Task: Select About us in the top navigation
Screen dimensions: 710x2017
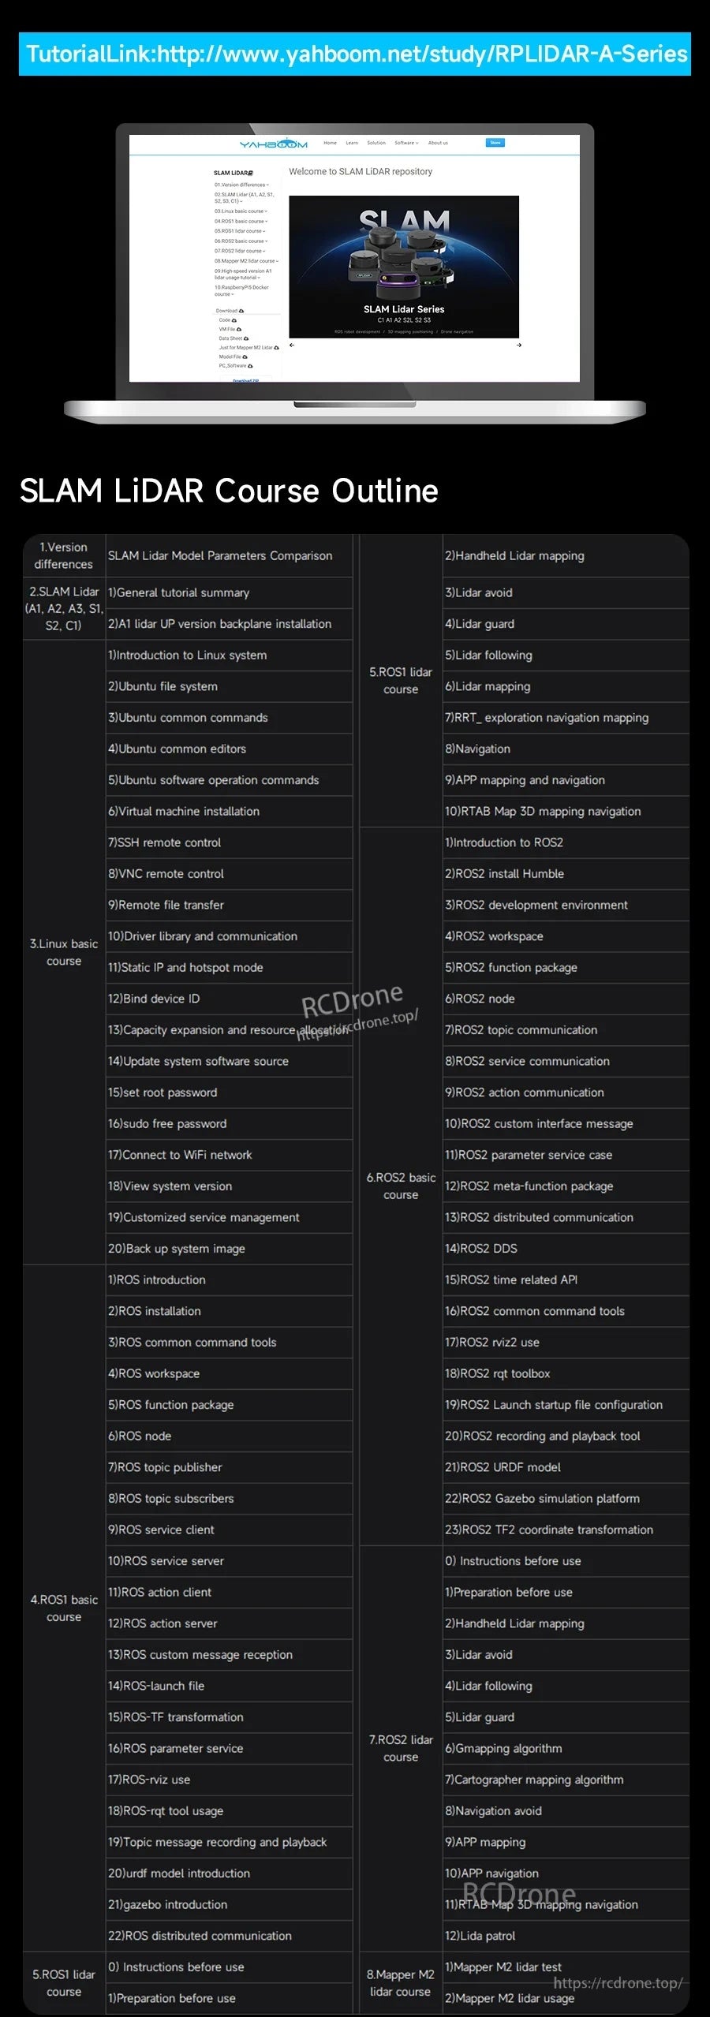Action: pyautogui.click(x=438, y=143)
